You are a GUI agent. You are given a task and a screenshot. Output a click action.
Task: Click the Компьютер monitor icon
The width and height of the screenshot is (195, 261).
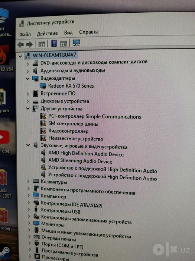pos(36,195)
